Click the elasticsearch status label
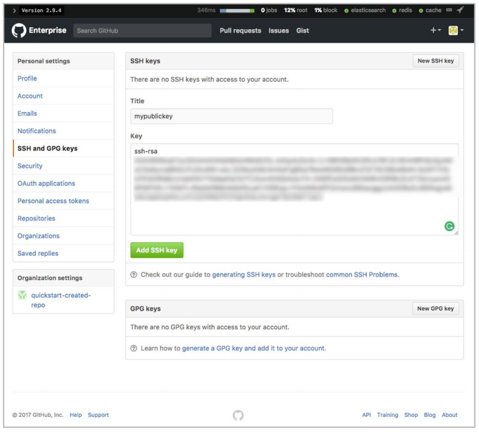This screenshot has height=432, width=479. 368,10
